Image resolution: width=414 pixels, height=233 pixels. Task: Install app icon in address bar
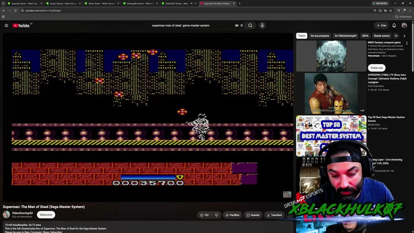point(380,10)
